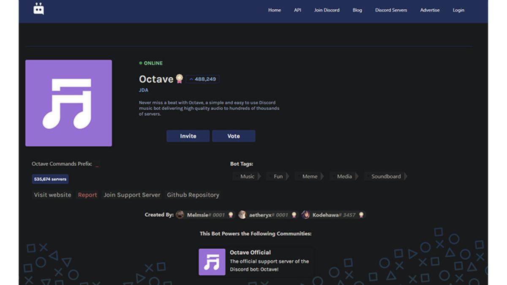The image size is (507, 285).
Task: Click the Report link in red
Action: click(x=87, y=195)
